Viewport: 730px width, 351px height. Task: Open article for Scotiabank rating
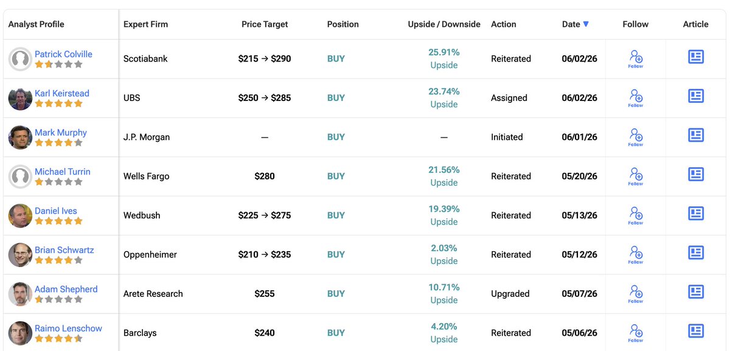[x=696, y=57]
